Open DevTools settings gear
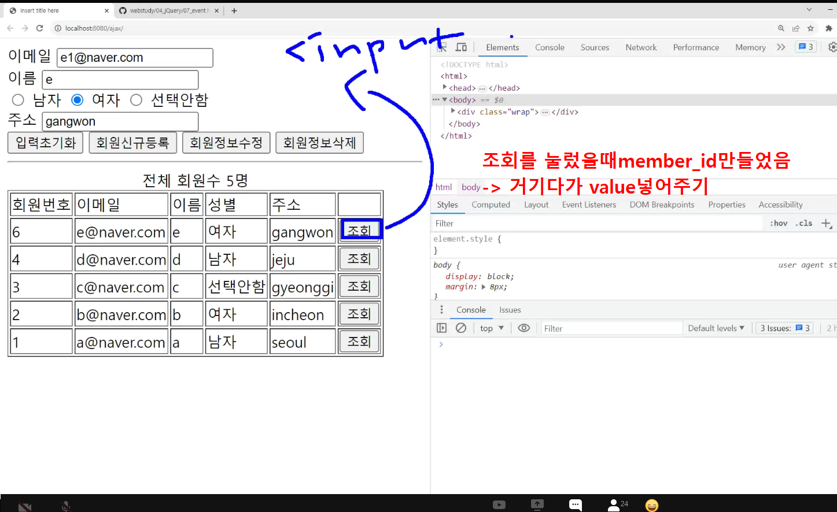 point(832,47)
